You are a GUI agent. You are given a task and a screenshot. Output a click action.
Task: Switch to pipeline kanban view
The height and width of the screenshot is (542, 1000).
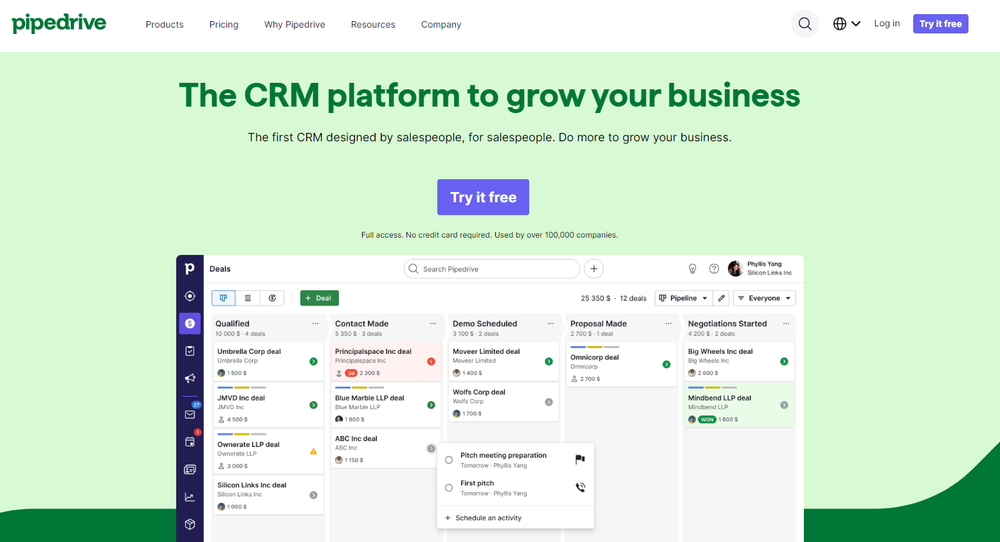(x=223, y=298)
